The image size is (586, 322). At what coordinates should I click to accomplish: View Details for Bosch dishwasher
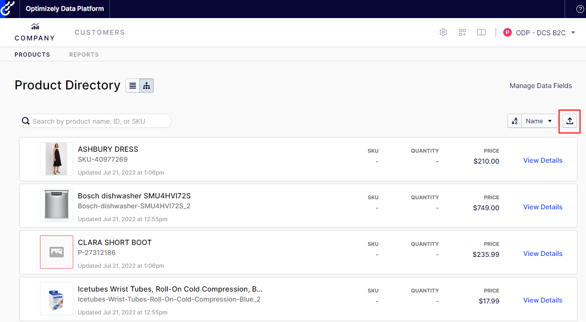(543, 207)
